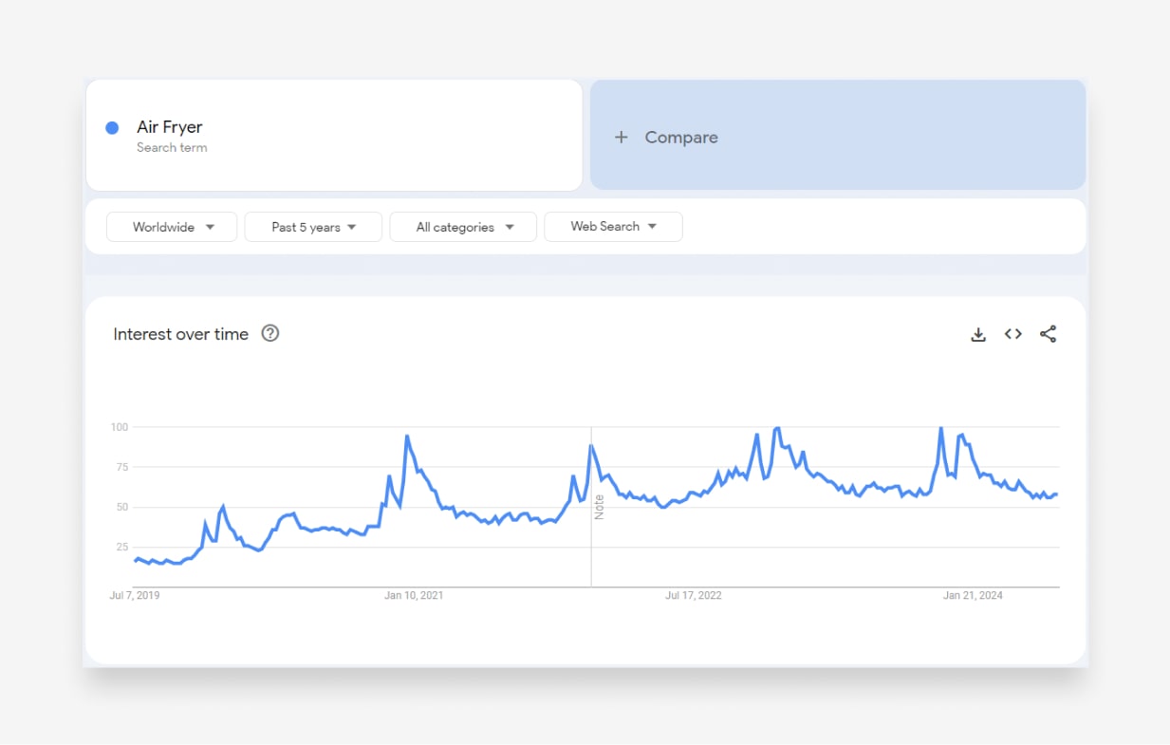Open the All categories dropdown
Viewport: 1170px width, 745px height.
[x=463, y=227]
